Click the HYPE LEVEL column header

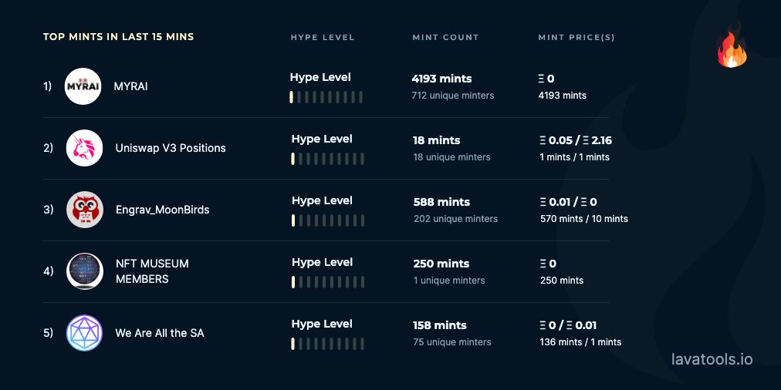pos(323,37)
